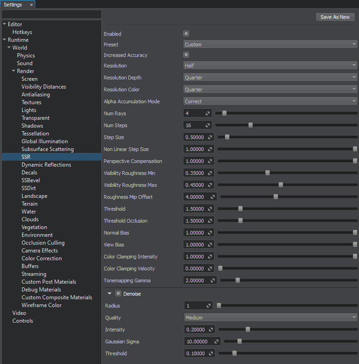Click the Denoise Intensity drag icon
Viewport: 359px width, 364px height.
(x=211, y=330)
